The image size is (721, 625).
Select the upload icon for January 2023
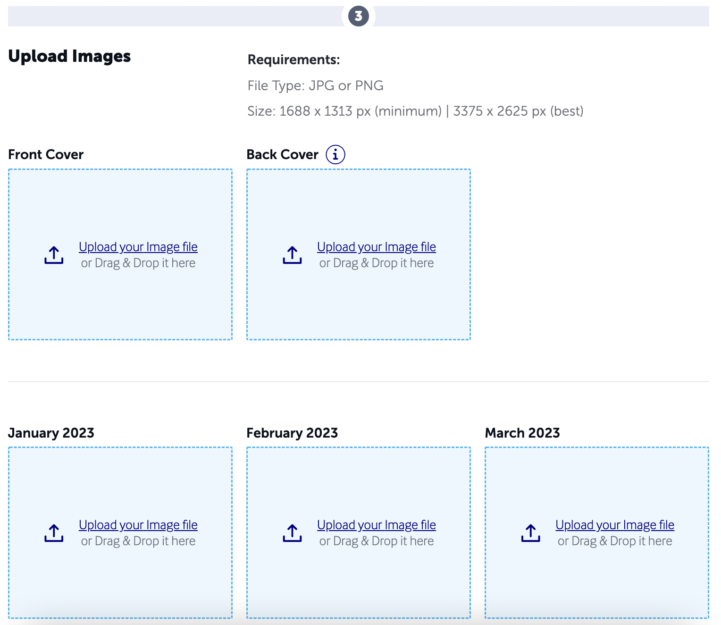[x=53, y=532]
